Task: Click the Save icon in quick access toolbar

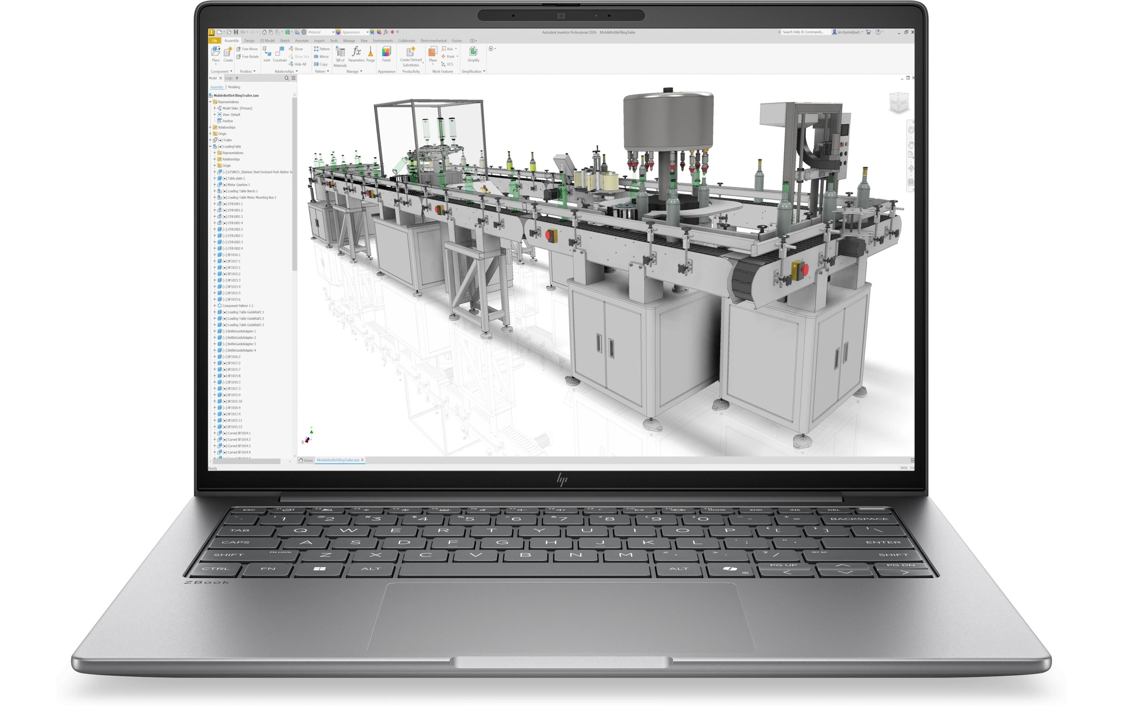Action: [236, 32]
